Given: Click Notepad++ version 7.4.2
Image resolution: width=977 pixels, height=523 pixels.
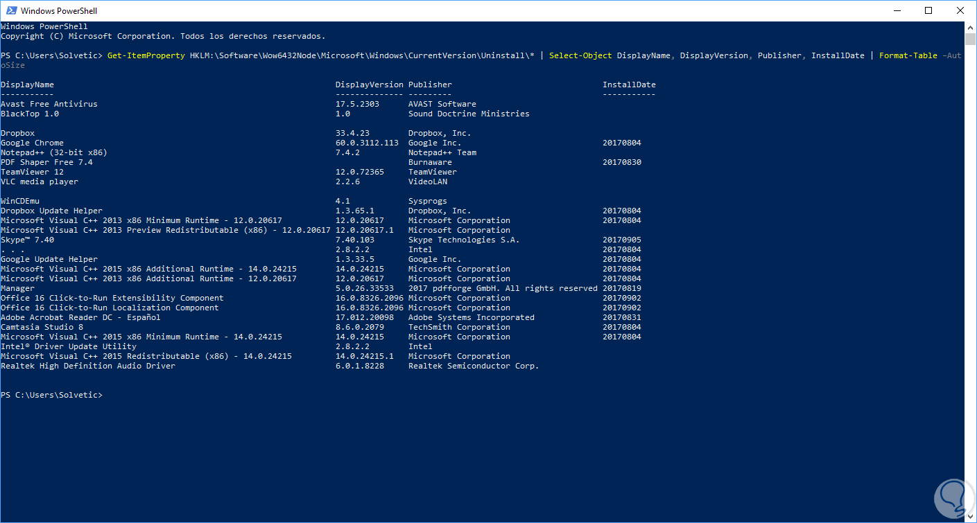Looking at the screenshot, I should click(347, 152).
